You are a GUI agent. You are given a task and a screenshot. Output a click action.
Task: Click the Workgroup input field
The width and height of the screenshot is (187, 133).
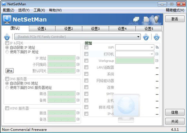(x=135, y=61)
